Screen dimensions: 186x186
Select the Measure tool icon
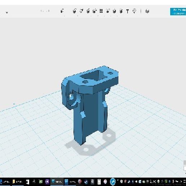point(121,11)
